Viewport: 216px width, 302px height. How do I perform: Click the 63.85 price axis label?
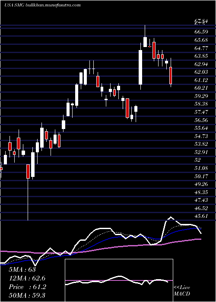(x=201, y=56)
